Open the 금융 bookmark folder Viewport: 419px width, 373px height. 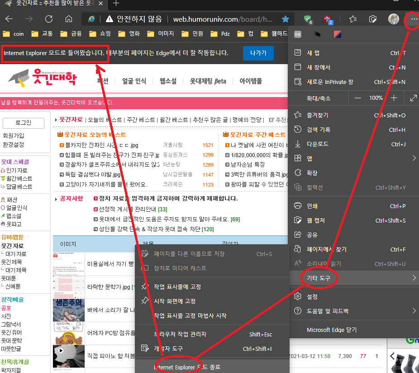[x=71, y=34]
